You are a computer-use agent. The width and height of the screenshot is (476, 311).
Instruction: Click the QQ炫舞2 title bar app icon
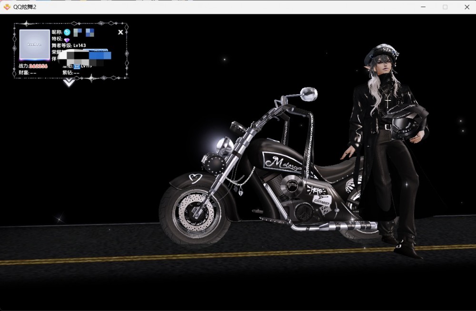point(7,7)
